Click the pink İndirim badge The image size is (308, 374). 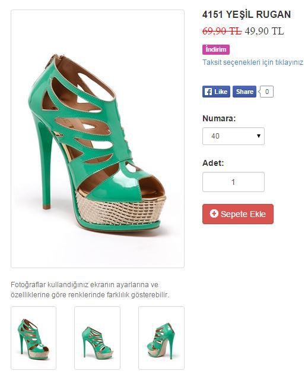click(216, 49)
